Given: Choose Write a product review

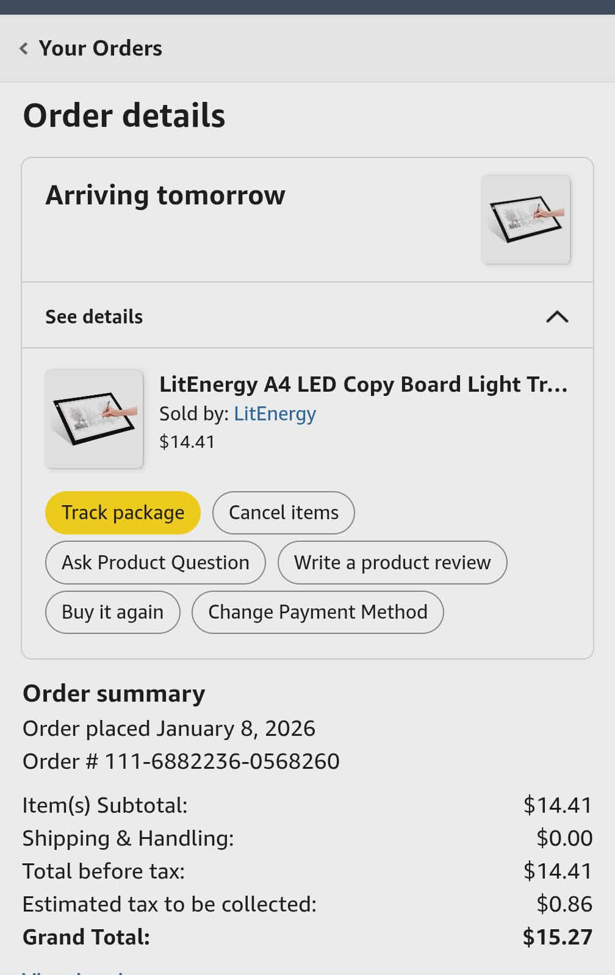Looking at the screenshot, I should pos(392,563).
